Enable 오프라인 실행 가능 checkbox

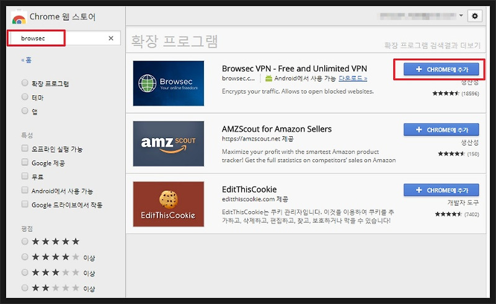pyautogui.click(x=25, y=148)
